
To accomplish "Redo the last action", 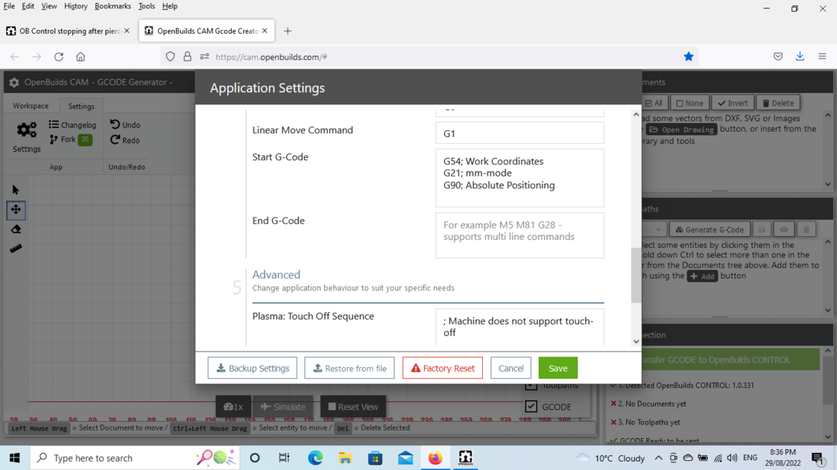I will (126, 140).
